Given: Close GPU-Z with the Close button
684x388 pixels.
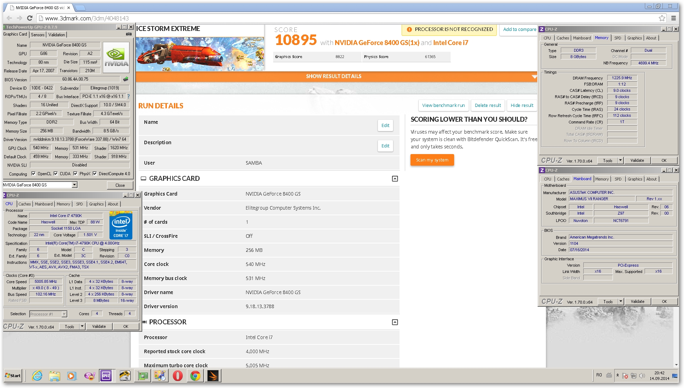Looking at the screenshot, I should click(x=120, y=185).
